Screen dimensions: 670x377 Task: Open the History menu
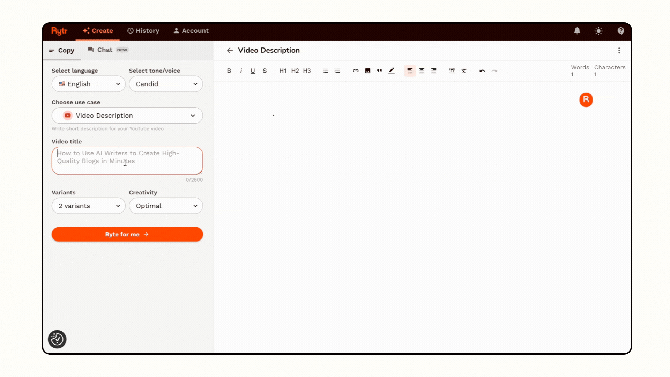[143, 31]
